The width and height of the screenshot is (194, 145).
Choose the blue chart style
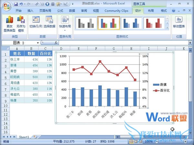pyautogui.click(x=131, y=23)
